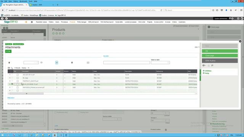Click the FILTER section heading
Screen dimensions: 244x137
tap(106, 56)
